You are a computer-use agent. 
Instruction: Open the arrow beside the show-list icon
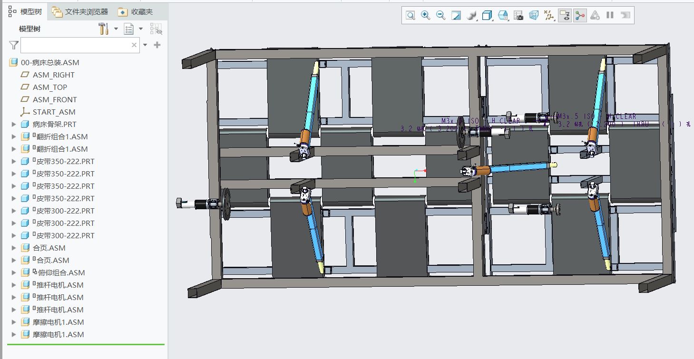pos(141,29)
